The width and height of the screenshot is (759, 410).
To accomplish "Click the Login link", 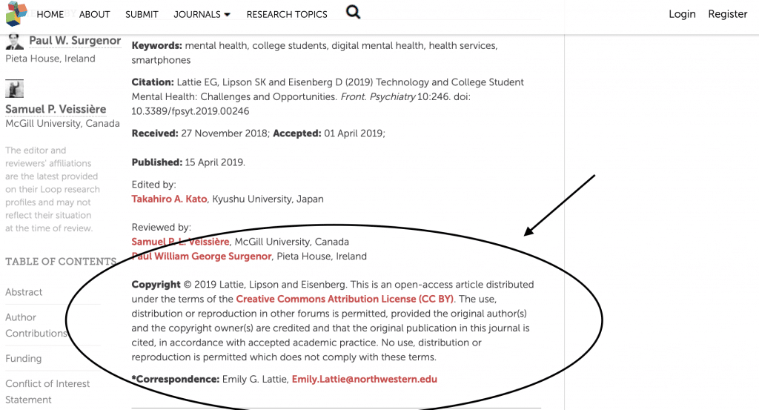I will [682, 14].
